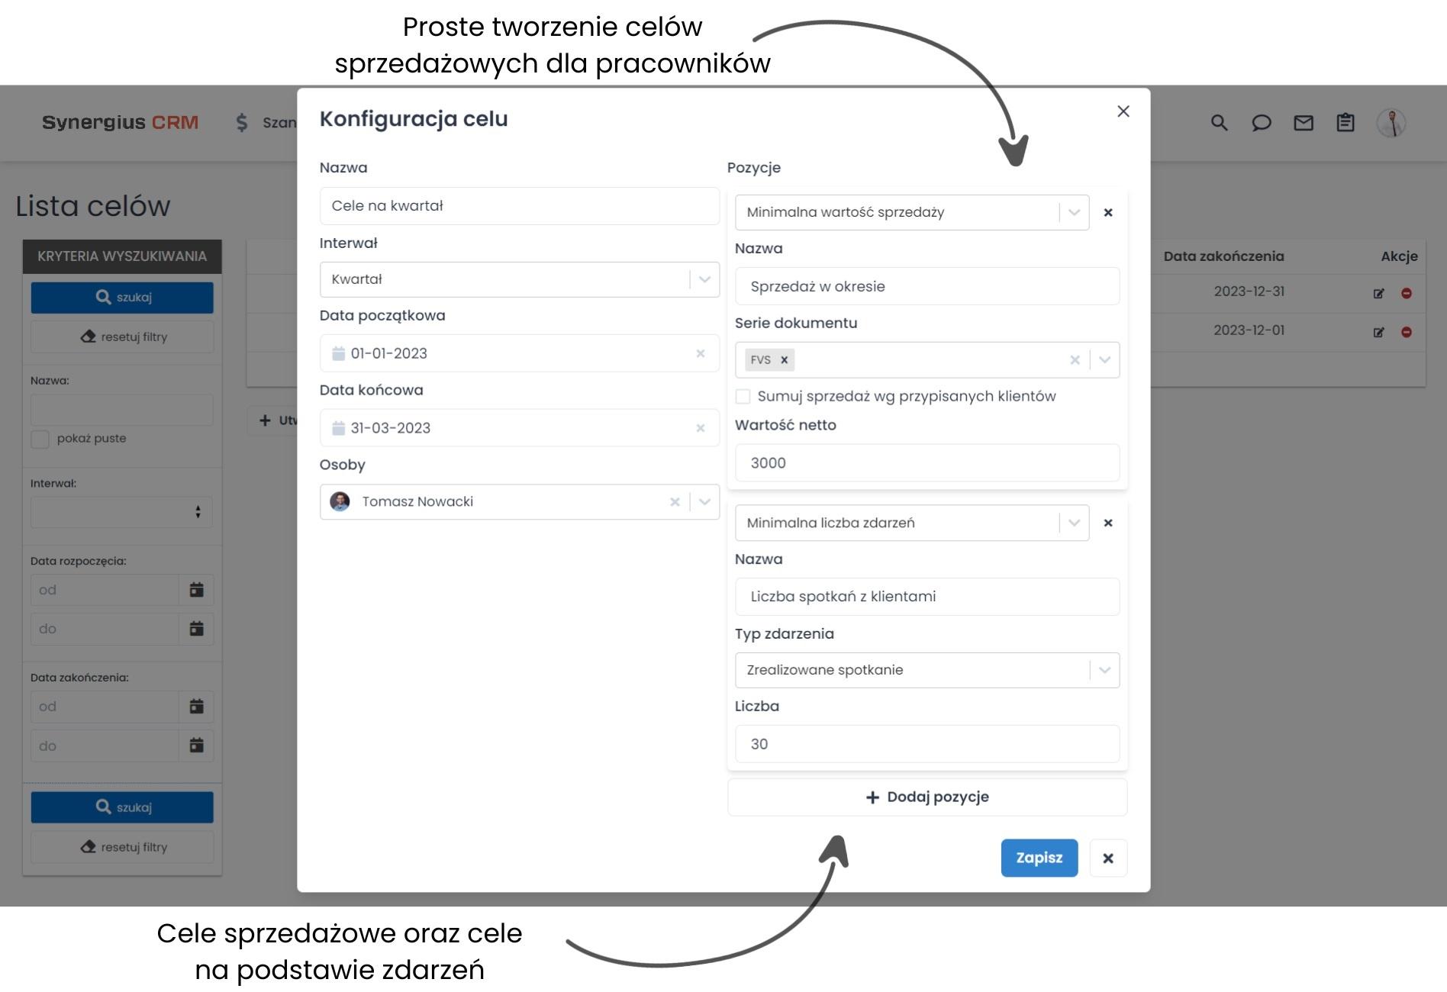The image size is (1447, 992).
Task: Expand the Interwał Kwartał dropdown
Action: (704, 279)
